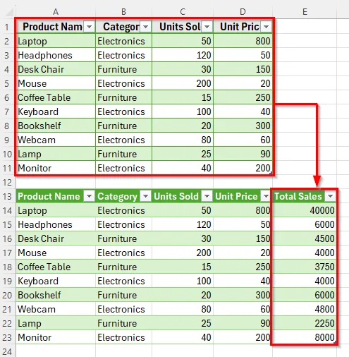This screenshot has width=349, height=357.
Task: Click the 800 unit price in row 2
Action: click(x=243, y=41)
